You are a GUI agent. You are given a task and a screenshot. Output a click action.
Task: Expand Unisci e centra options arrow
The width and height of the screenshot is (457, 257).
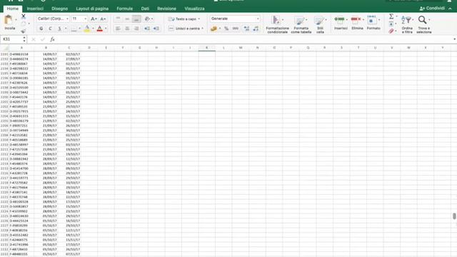coord(202,29)
